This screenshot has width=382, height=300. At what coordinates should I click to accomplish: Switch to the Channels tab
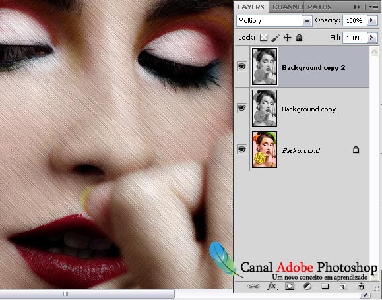pyautogui.click(x=287, y=7)
